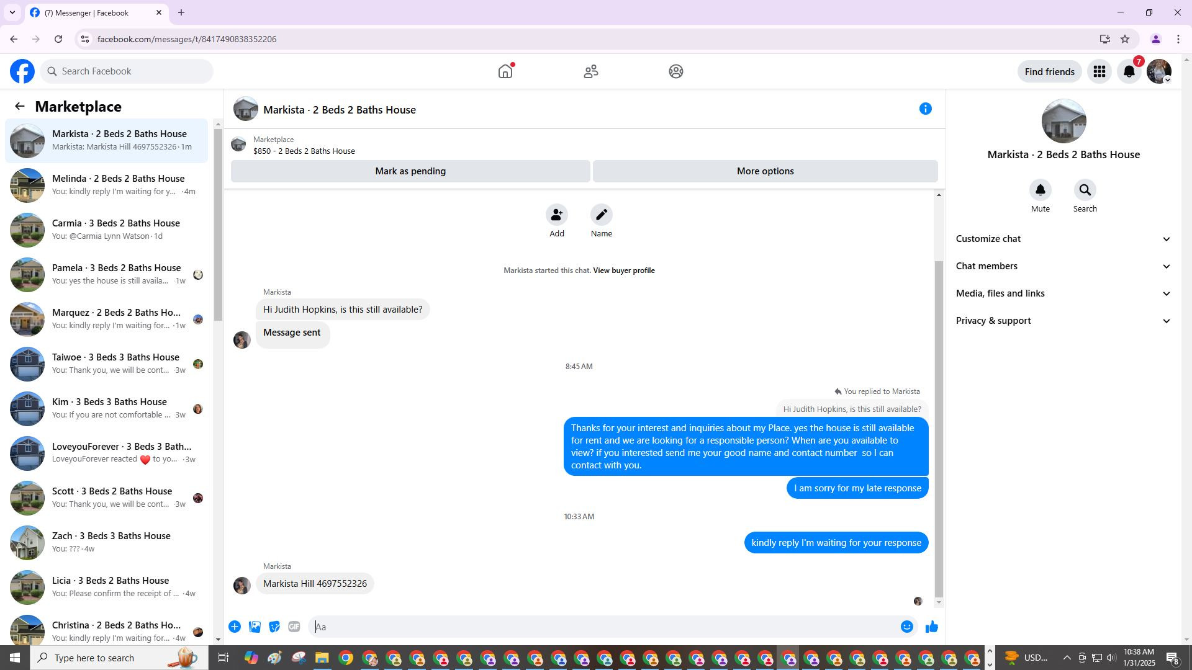Open a new browser tab

point(181,12)
